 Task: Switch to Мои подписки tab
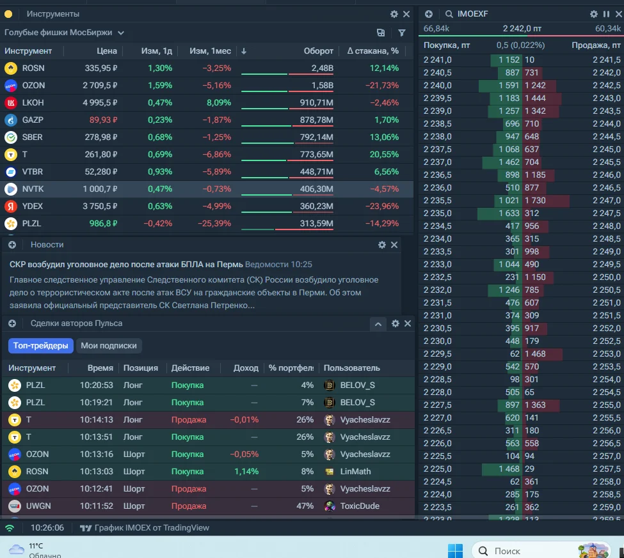(109, 346)
